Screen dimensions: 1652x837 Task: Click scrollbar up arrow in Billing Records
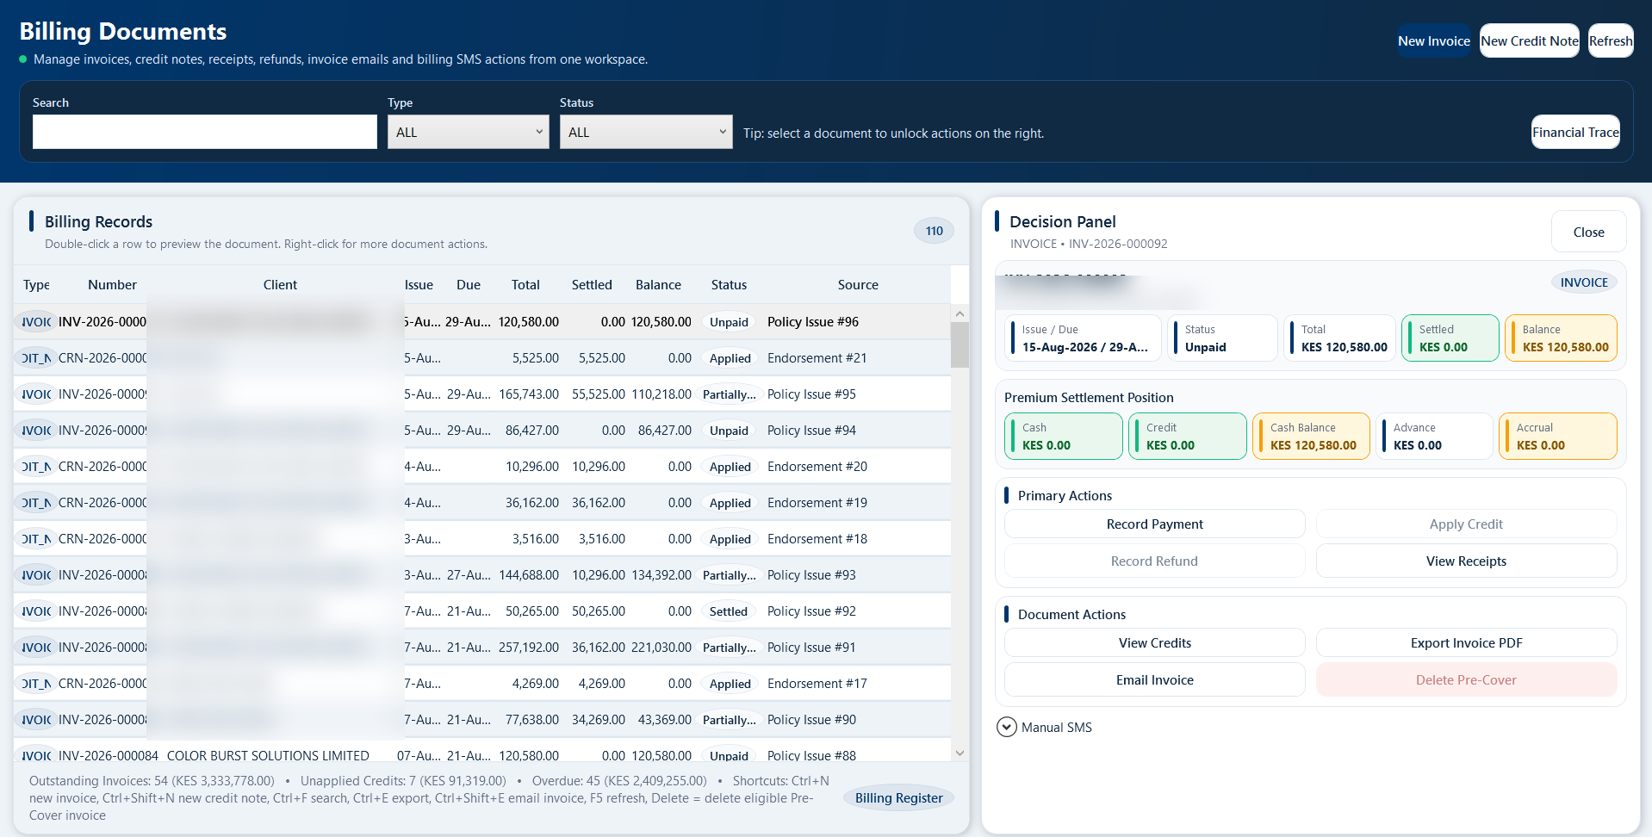(960, 313)
